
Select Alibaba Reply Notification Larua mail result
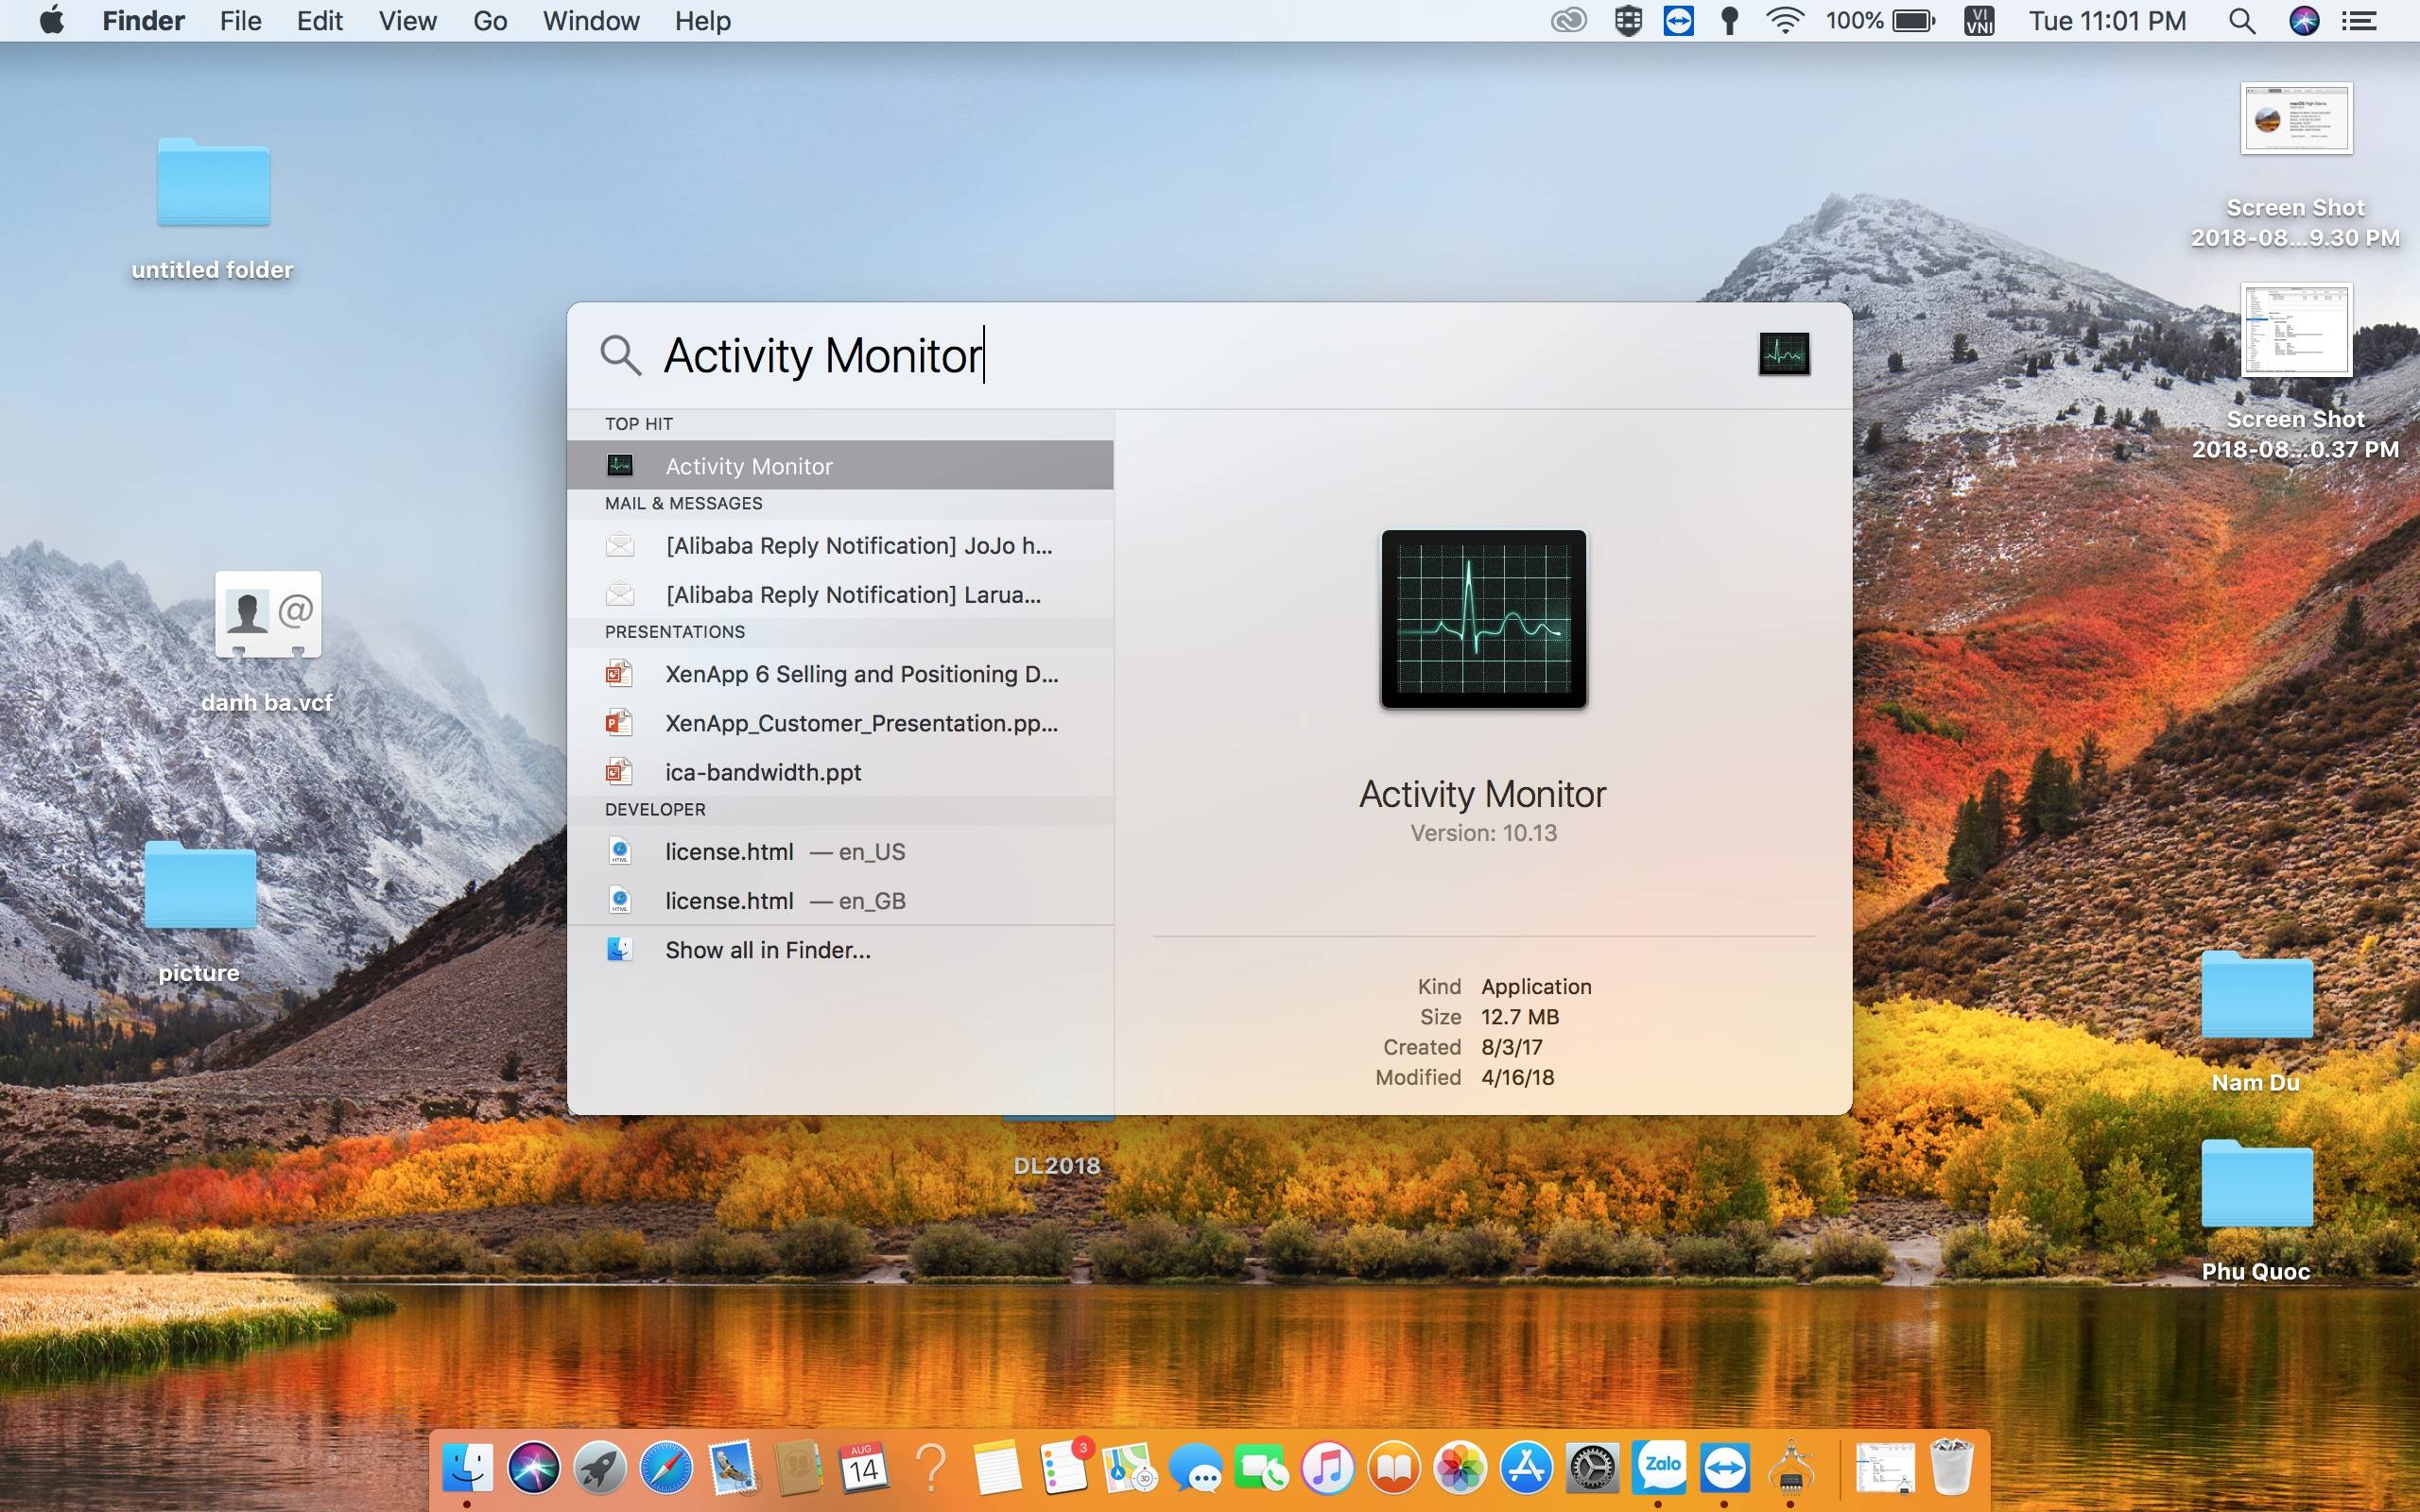[x=840, y=594]
